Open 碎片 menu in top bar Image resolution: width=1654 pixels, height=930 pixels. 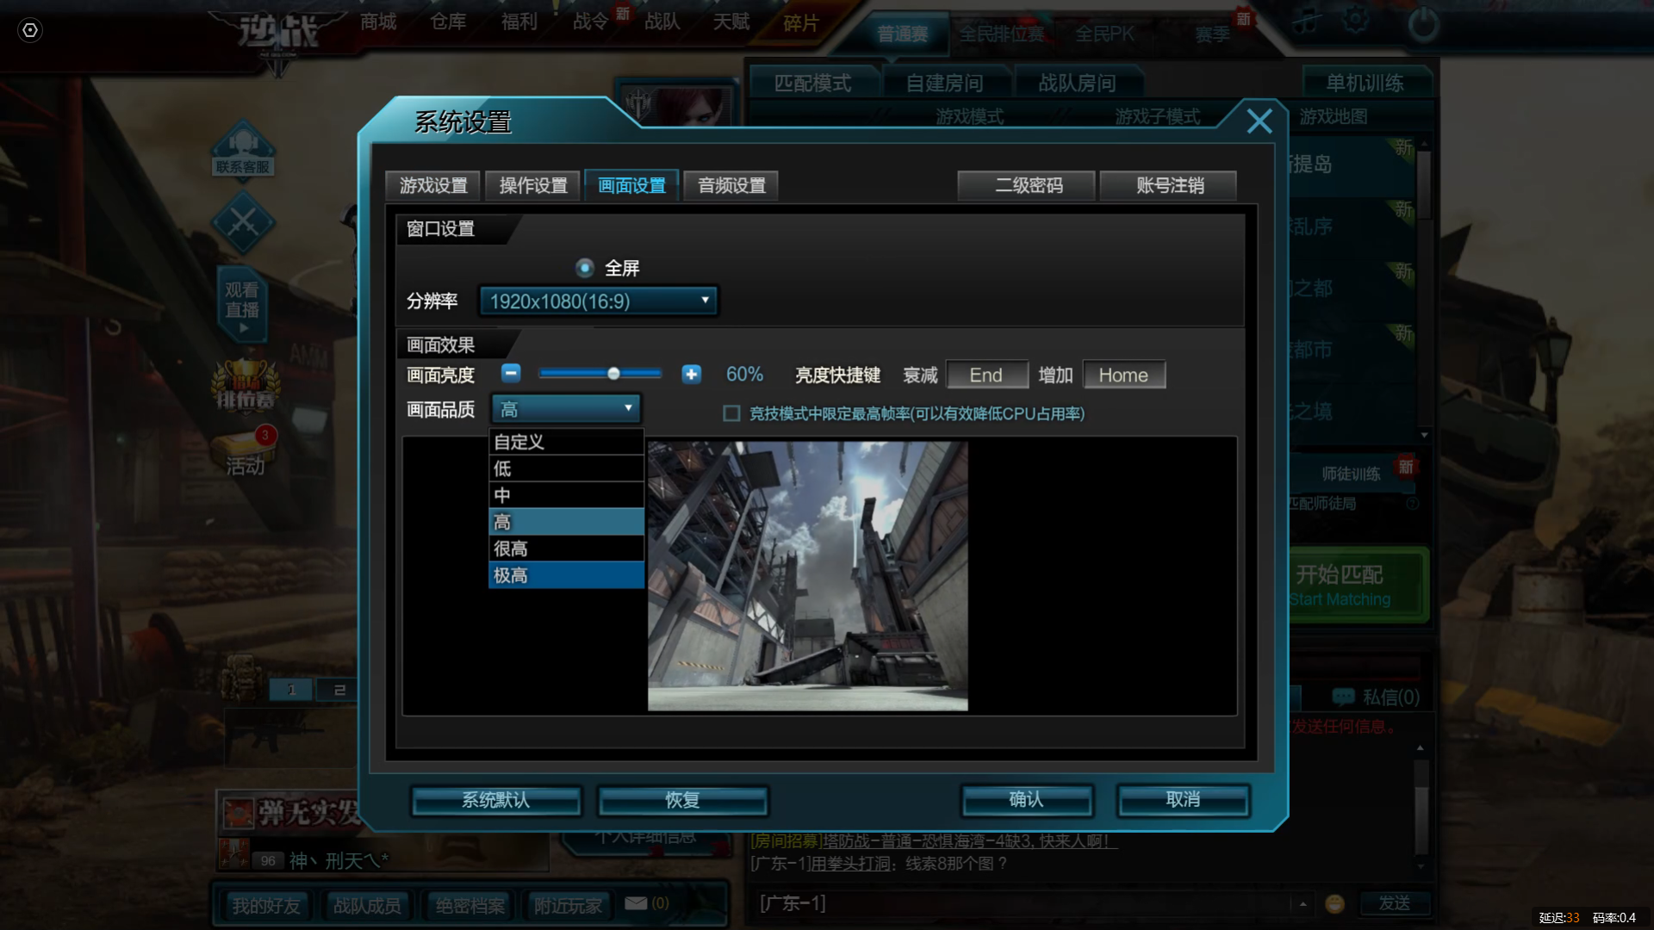click(x=801, y=23)
